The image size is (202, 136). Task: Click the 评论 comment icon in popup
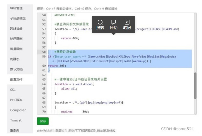point(113,22)
